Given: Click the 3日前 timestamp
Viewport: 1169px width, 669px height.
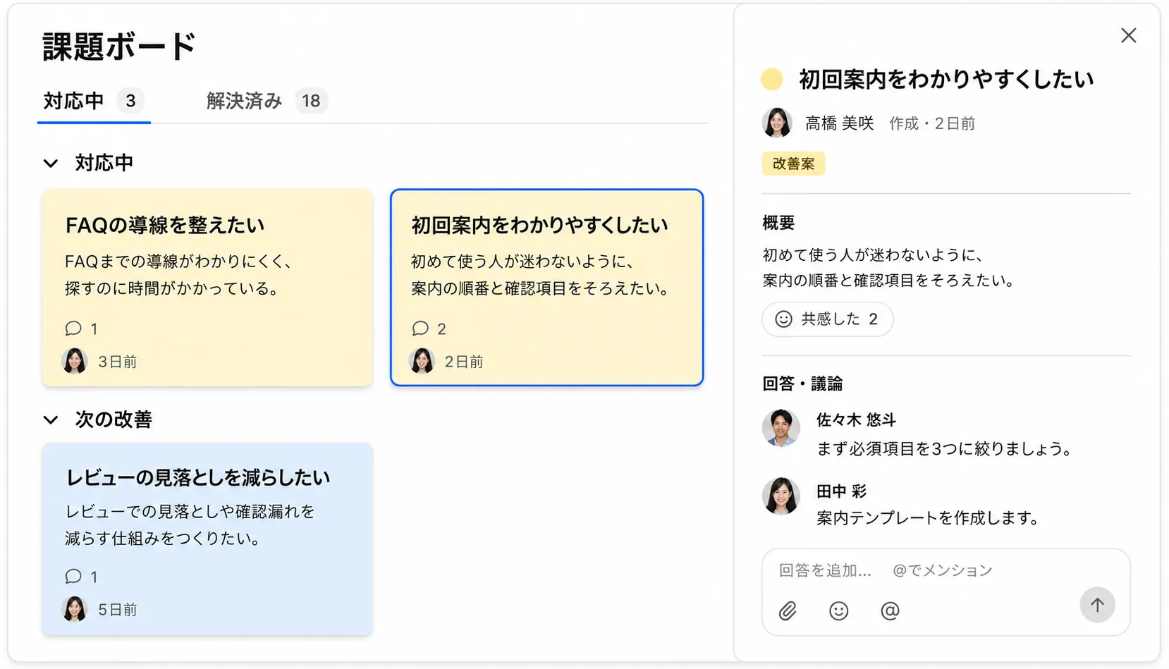Looking at the screenshot, I should [x=117, y=362].
